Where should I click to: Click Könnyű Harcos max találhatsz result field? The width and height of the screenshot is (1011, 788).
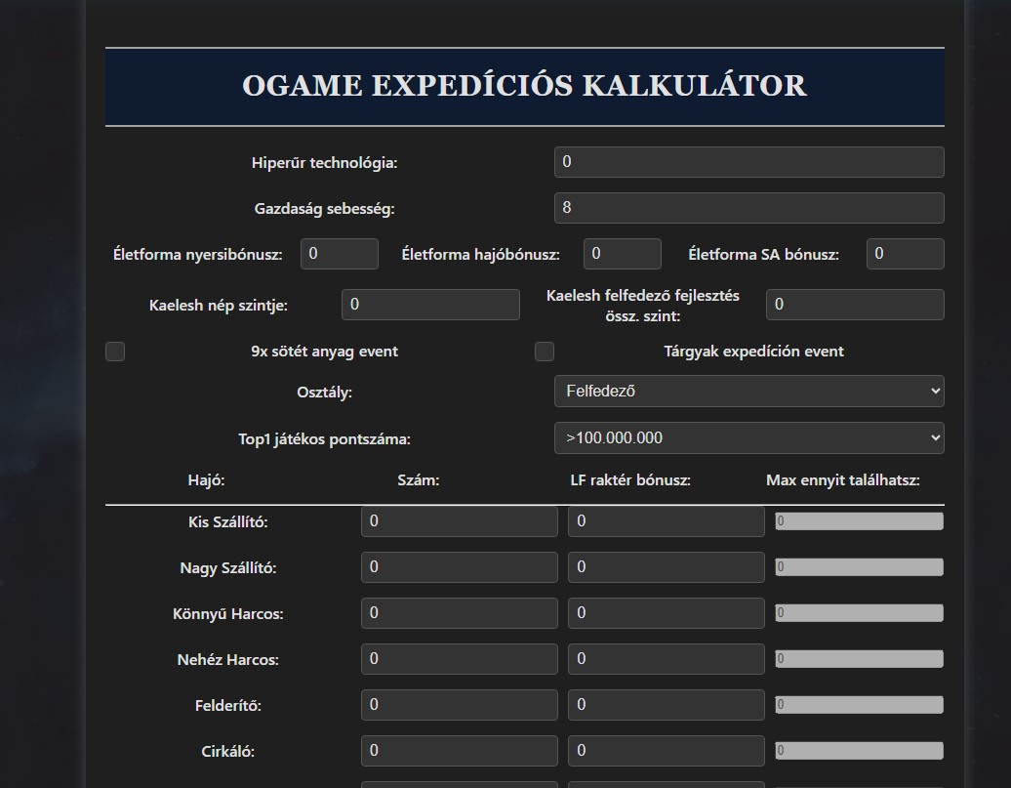click(x=859, y=613)
